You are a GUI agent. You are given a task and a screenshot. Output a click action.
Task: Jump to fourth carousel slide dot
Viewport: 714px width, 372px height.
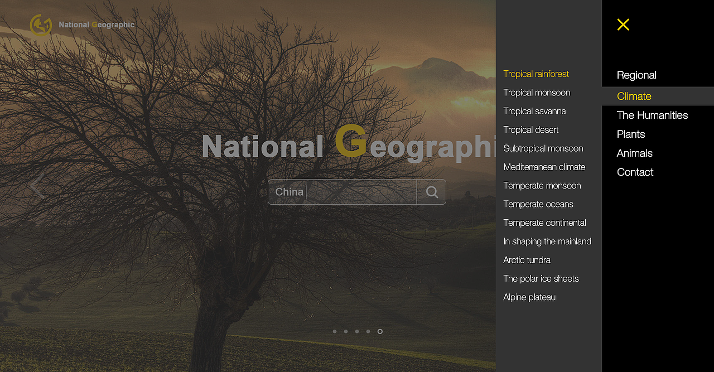click(x=368, y=331)
